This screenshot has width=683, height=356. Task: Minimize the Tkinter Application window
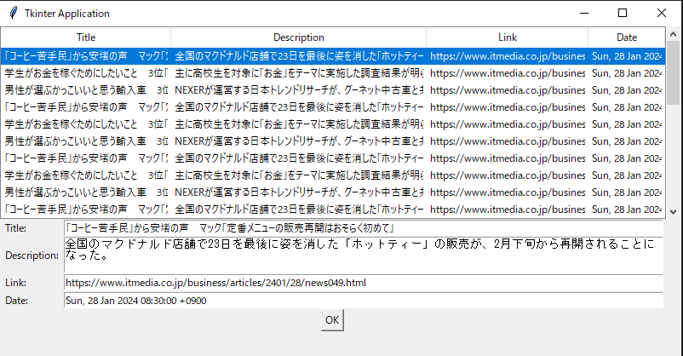pyautogui.click(x=583, y=14)
